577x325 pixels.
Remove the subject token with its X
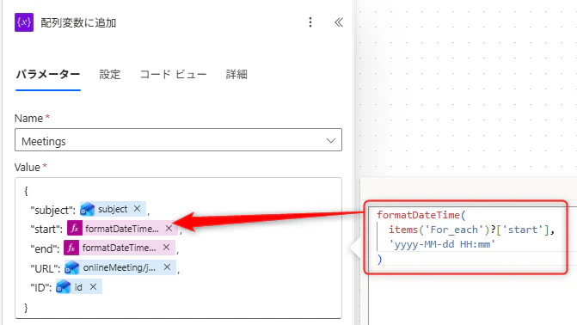[138, 209]
